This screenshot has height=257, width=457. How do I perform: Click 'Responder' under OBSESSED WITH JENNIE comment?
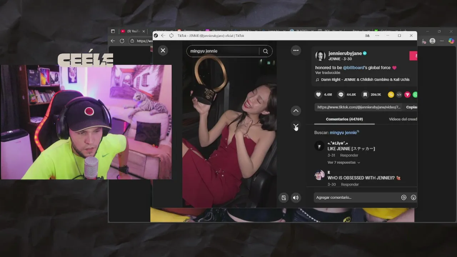350,185
